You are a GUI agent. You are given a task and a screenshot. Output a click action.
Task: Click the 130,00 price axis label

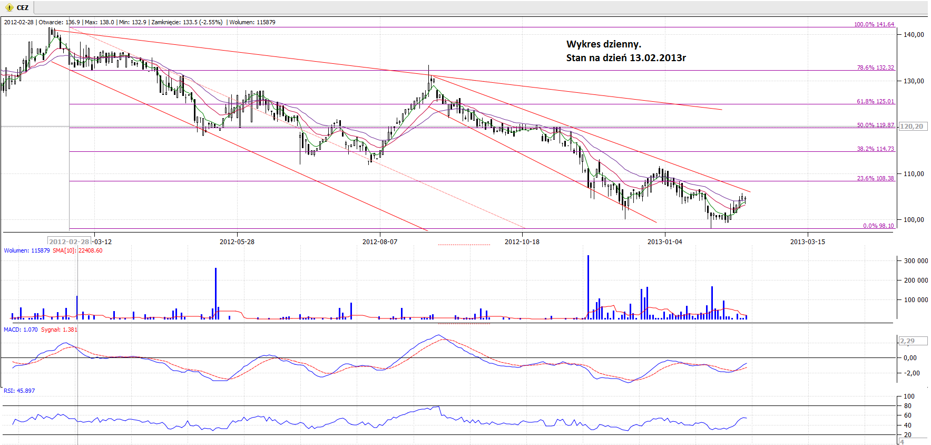[x=914, y=81]
